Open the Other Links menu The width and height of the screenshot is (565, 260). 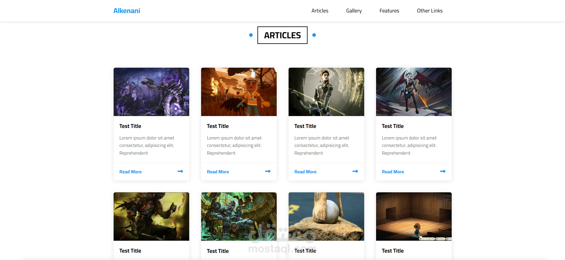coord(429,11)
